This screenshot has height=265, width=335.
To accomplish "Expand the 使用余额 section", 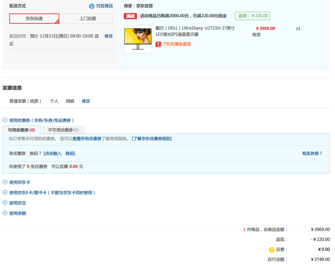I will click(x=5, y=213).
